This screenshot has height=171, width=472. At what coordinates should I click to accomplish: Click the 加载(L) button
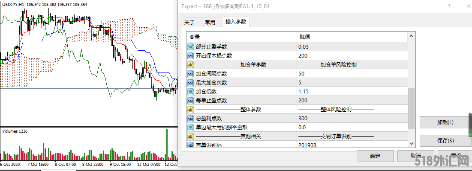click(445, 122)
